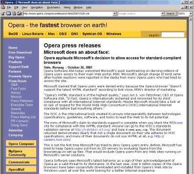Open Promote Opera sidebar link

tap(20, 76)
